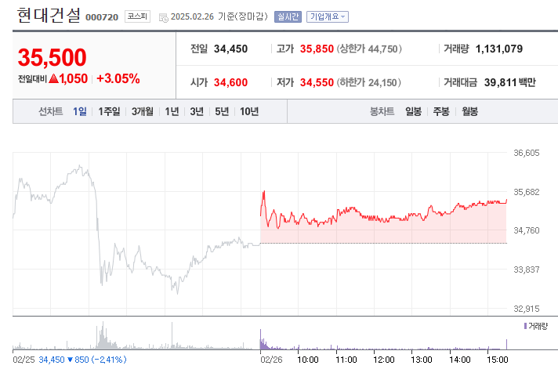Click the 선차트 section label

50,112
